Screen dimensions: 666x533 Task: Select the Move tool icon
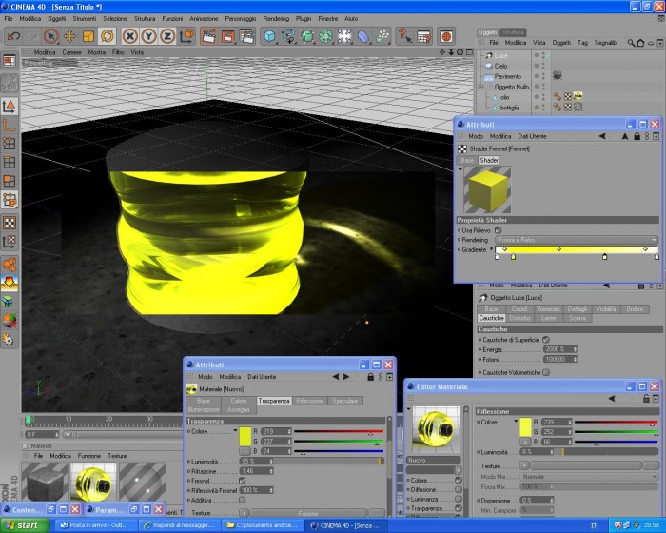tap(69, 36)
